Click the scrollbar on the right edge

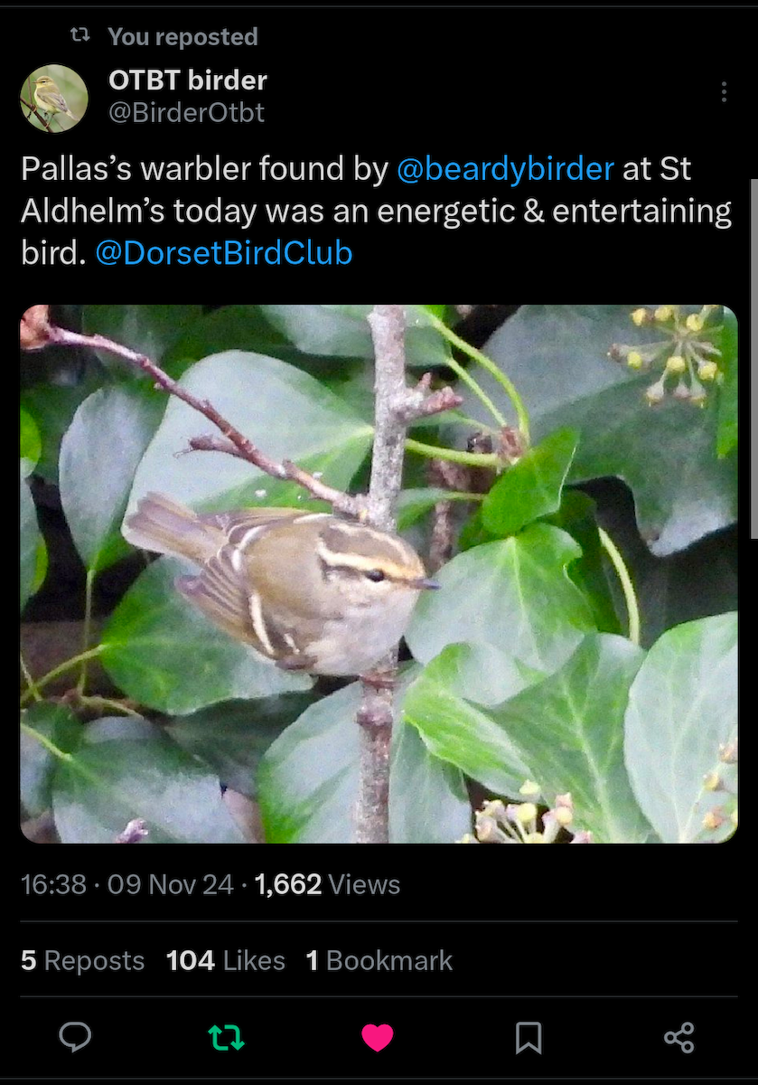pos(753,358)
